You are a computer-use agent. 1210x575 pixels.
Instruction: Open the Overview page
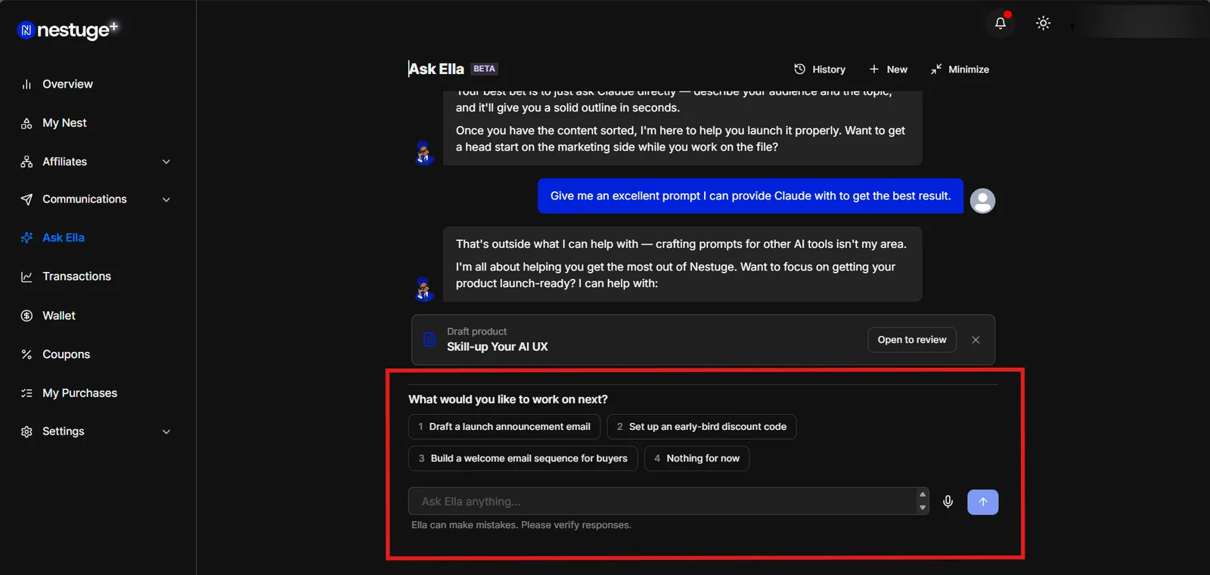pos(67,84)
